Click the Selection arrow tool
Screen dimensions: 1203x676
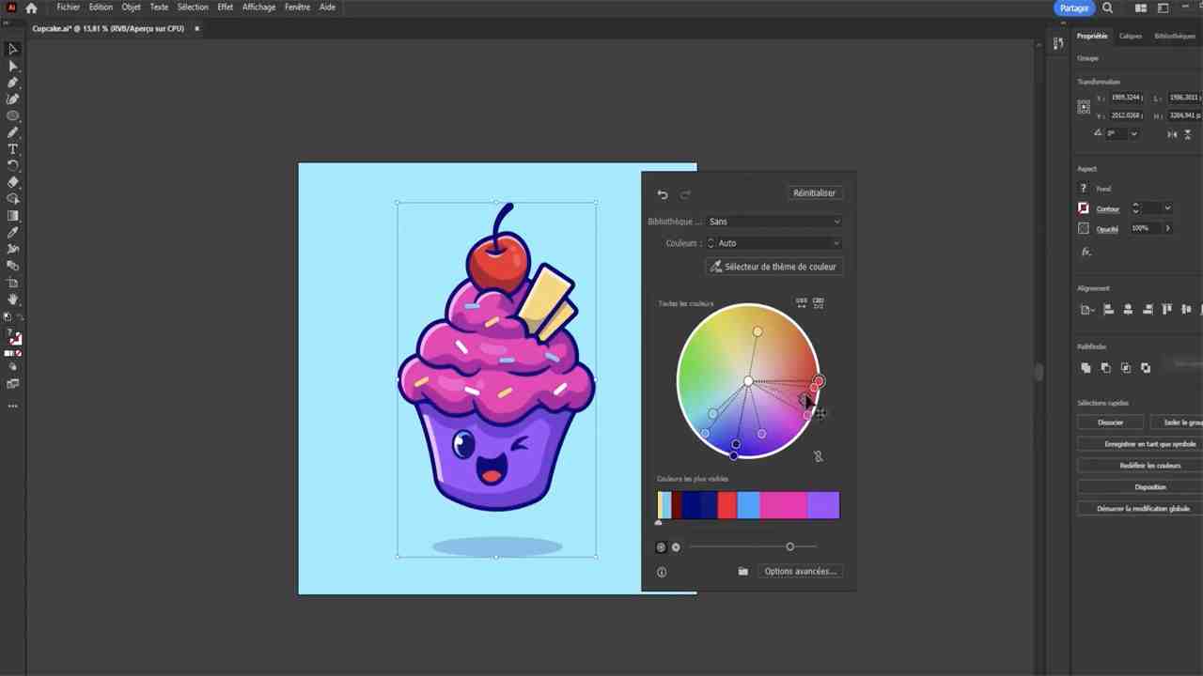pos(13,49)
